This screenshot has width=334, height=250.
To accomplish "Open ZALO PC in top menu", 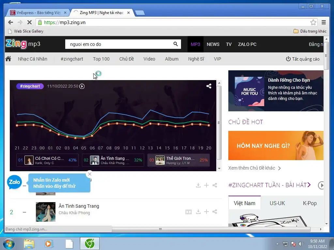I will 247,44.
